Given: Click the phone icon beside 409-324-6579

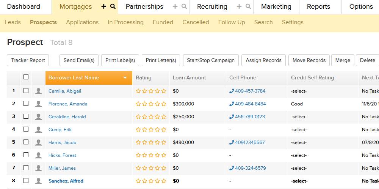Looking at the screenshot, I should coord(232,168).
